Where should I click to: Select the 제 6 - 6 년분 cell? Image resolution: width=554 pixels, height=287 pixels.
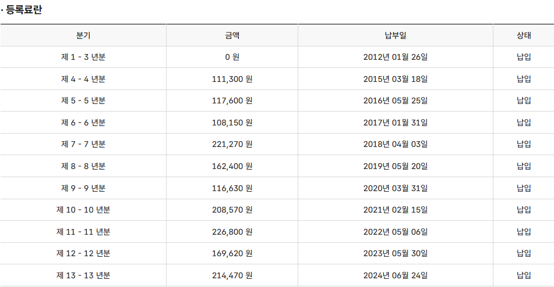pyautogui.click(x=83, y=123)
